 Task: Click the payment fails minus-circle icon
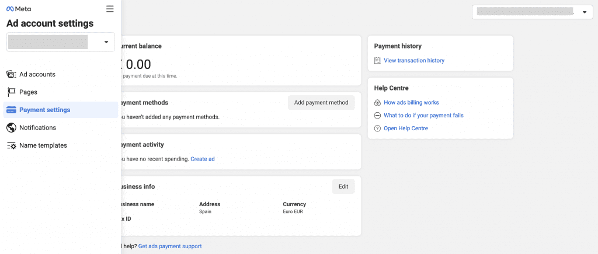click(378, 115)
